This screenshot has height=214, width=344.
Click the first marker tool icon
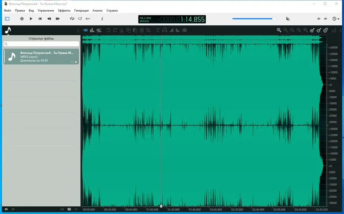(x=312, y=30)
